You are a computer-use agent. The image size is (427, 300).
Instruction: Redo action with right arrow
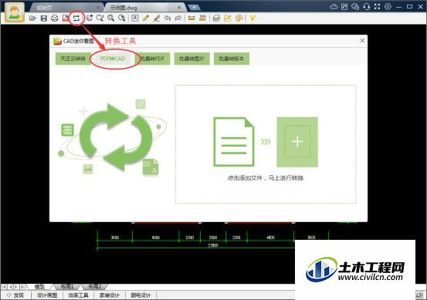tap(178, 18)
